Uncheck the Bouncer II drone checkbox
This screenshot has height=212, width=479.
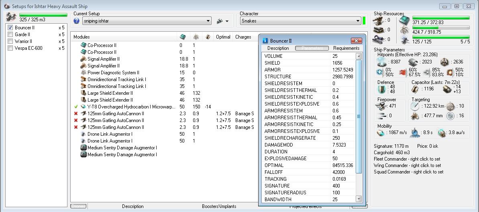tap(10, 28)
